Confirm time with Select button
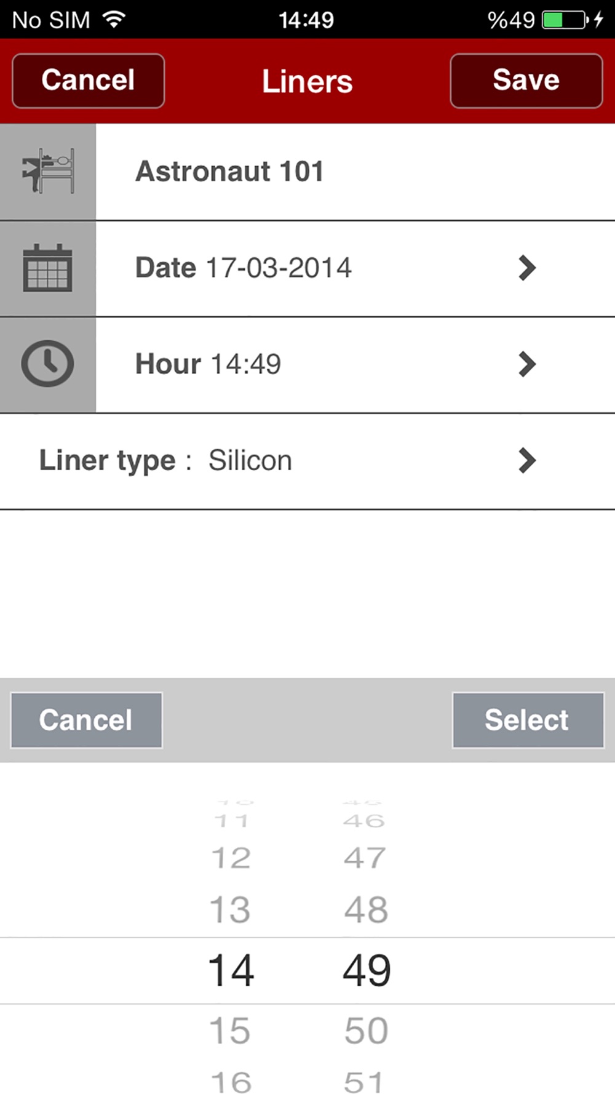Viewport: 615px width, 1094px height. tap(528, 720)
